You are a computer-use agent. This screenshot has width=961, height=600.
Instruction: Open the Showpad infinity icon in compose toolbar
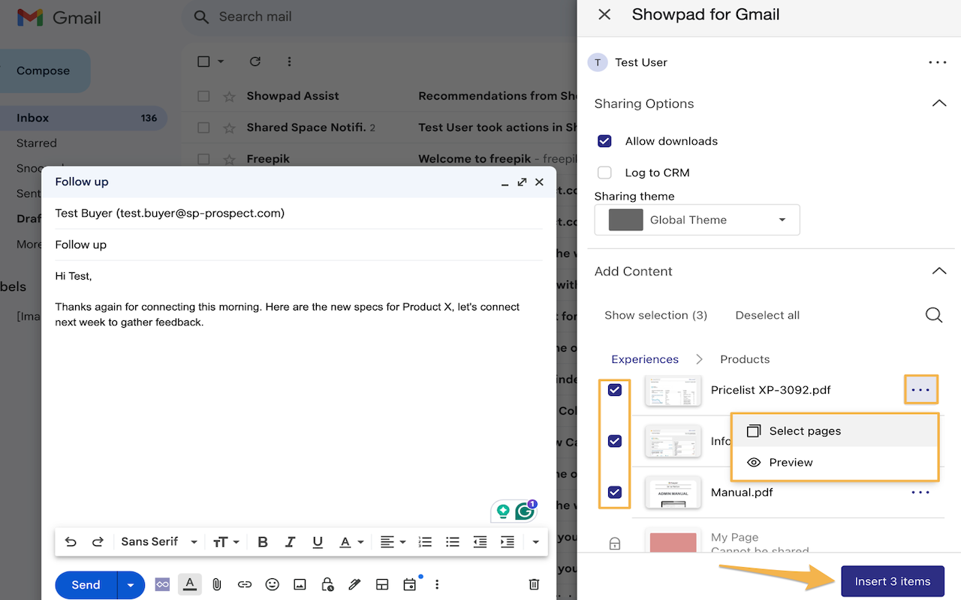coord(162,584)
